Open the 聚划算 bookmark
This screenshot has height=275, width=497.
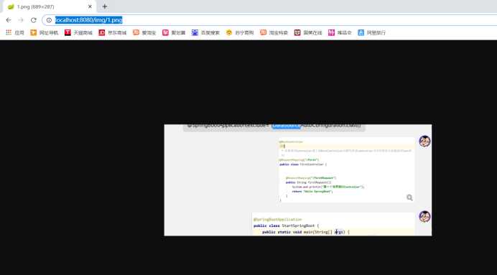coord(174,32)
